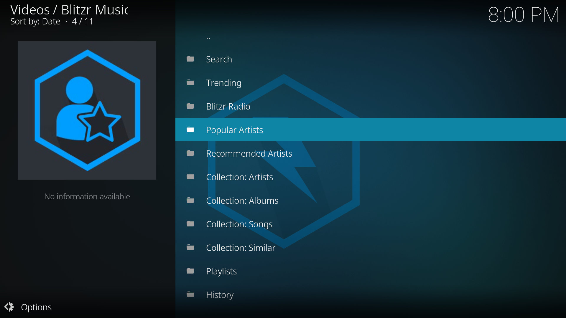Select Collection: Songs entry

click(x=239, y=224)
